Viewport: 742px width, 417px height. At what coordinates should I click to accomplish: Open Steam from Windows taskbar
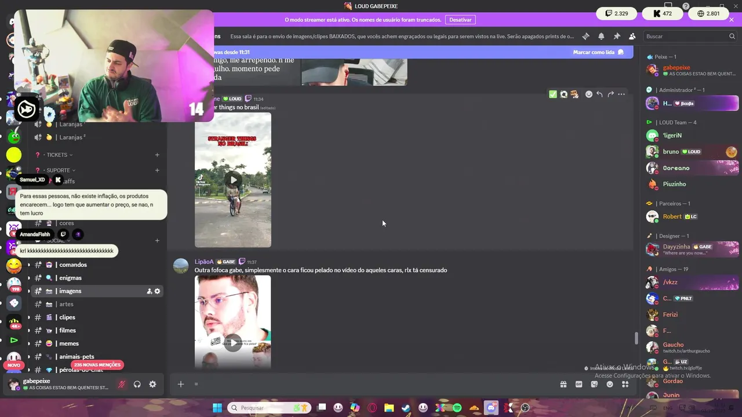click(406, 408)
